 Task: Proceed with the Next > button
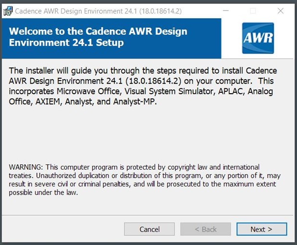pos(261,229)
